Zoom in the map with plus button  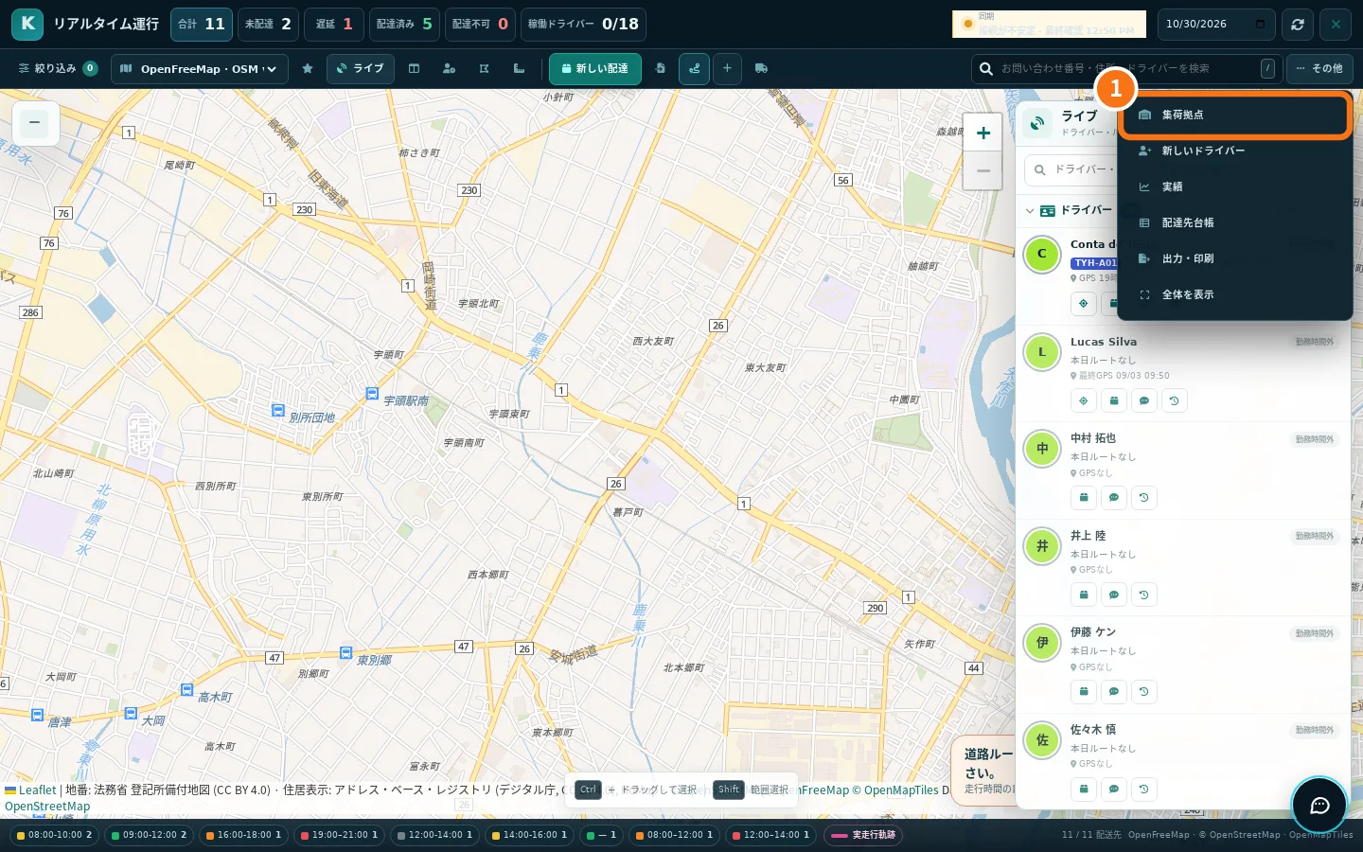pos(982,133)
